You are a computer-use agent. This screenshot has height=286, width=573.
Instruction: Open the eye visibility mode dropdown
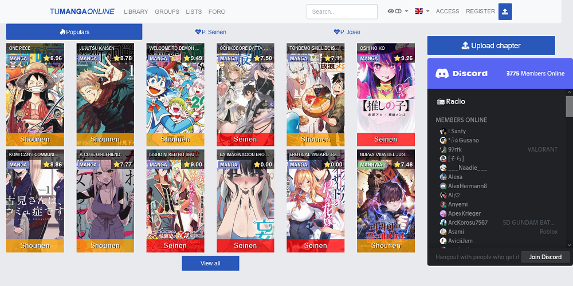pyautogui.click(x=398, y=11)
